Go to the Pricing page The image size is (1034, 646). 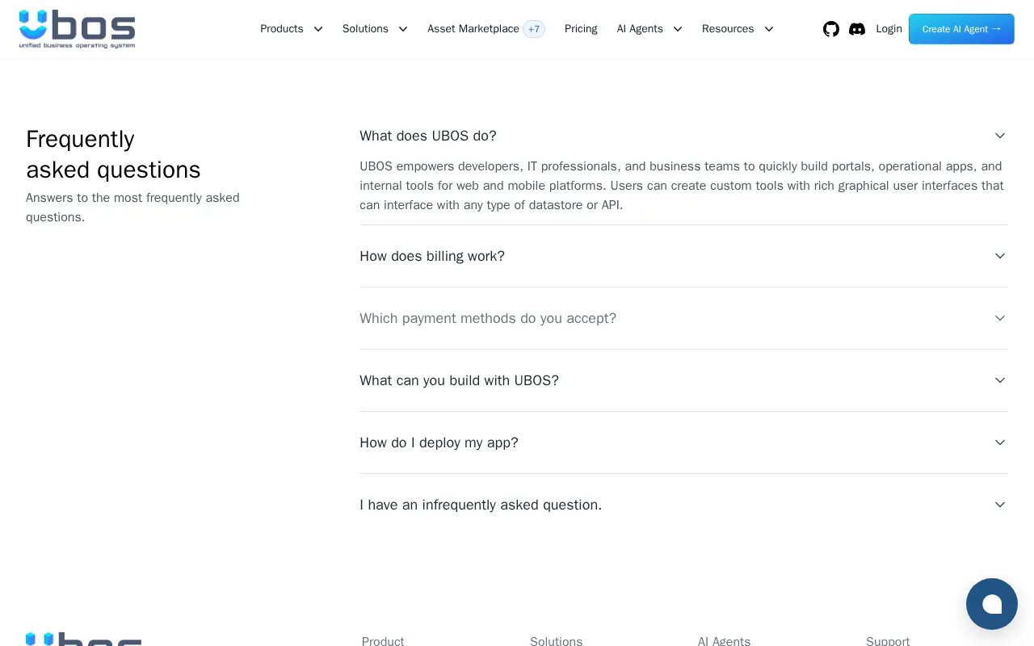pos(581,29)
